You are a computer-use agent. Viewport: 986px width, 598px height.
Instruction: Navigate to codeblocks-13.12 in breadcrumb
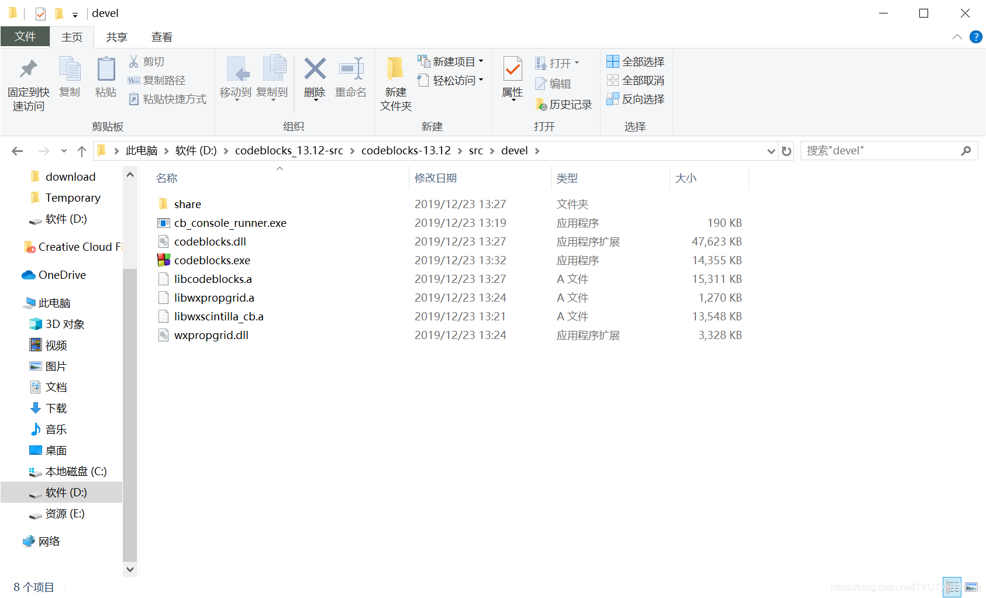pyautogui.click(x=406, y=151)
